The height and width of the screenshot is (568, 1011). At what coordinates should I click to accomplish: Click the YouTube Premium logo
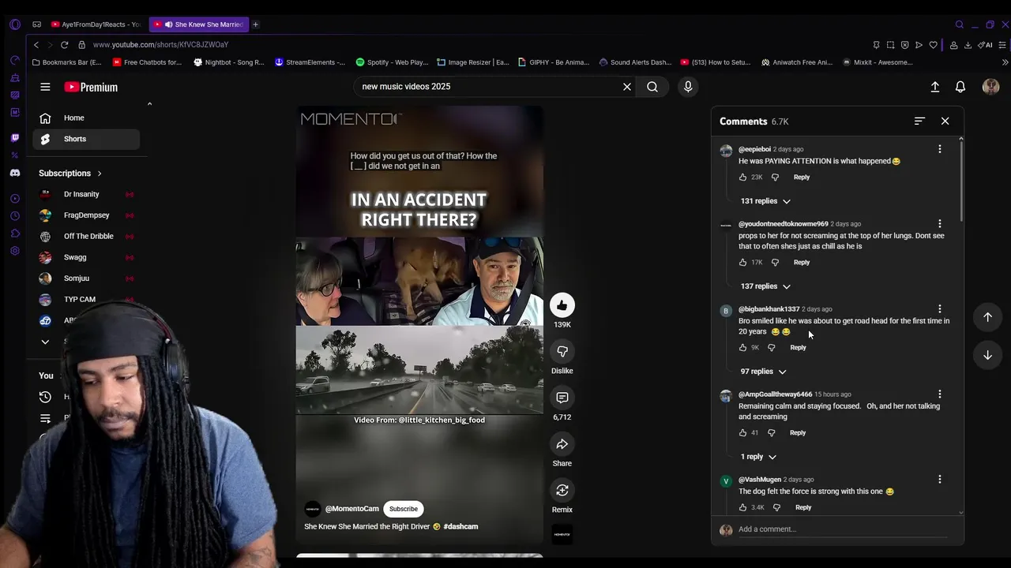[x=91, y=87]
